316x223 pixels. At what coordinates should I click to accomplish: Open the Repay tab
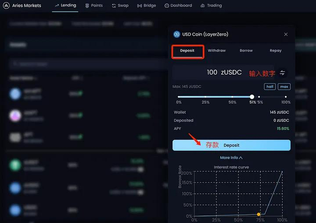[x=275, y=51]
